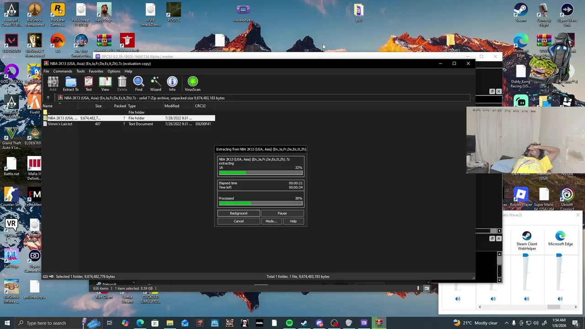Open the Options menu

[114, 71]
